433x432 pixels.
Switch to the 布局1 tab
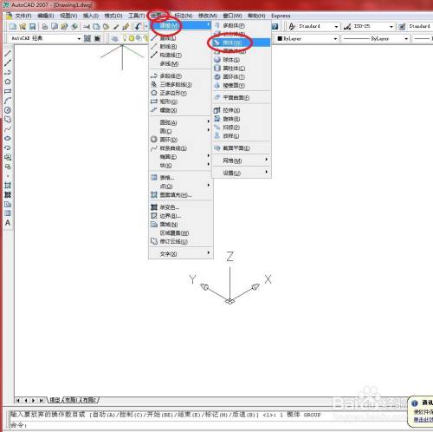71,400
